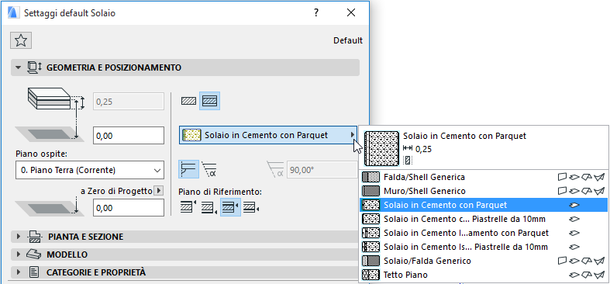Set reference plane to slab bottom icon

209,207
